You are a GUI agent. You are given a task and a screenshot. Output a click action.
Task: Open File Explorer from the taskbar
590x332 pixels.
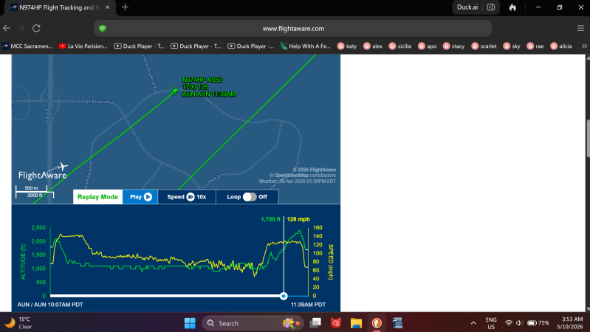click(356, 323)
